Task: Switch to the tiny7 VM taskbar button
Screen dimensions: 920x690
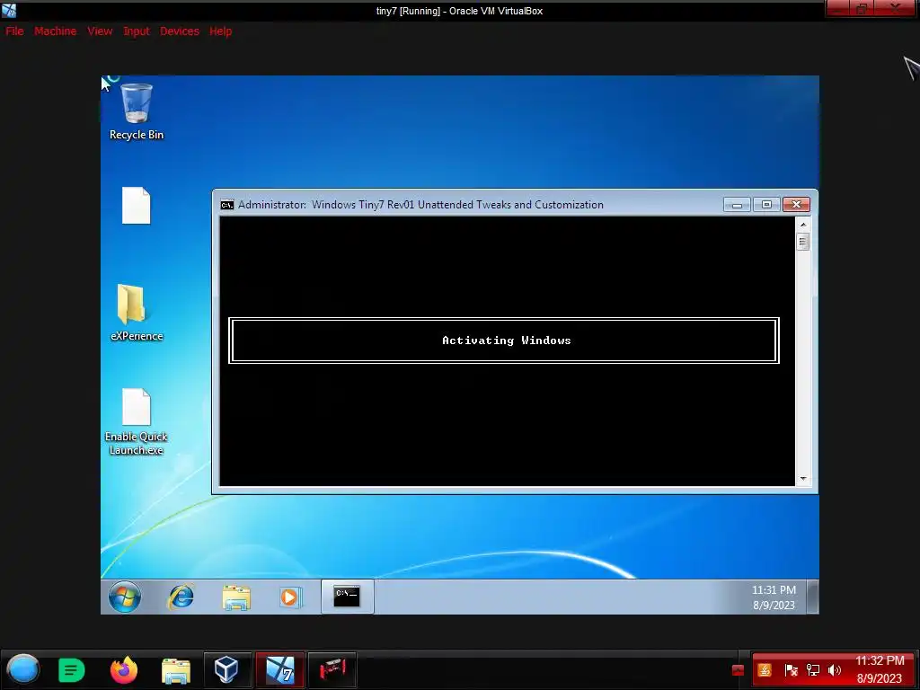Action: [280, 669]
